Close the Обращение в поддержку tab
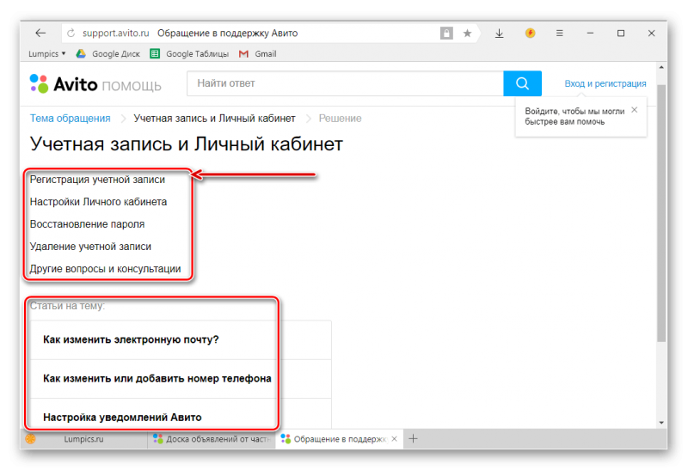Image resolution: width=688 pixels, height=470 pixels. click(x=394, y=438)
